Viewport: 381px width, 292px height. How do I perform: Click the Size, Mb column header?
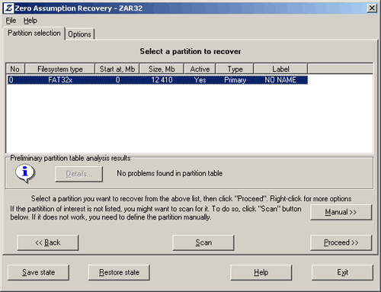click(x=162, y=69)
